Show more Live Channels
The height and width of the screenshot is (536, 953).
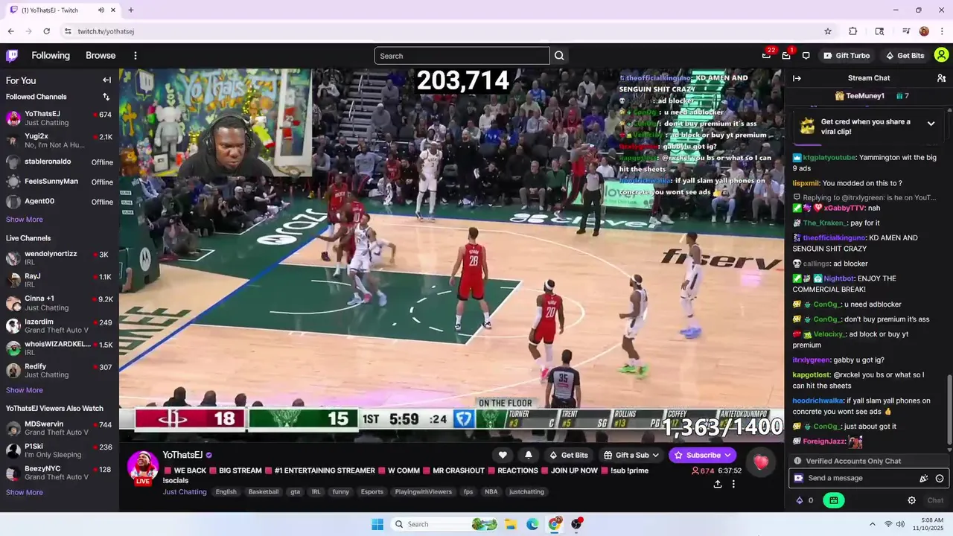pyautogui.click(x=25, y=390)
